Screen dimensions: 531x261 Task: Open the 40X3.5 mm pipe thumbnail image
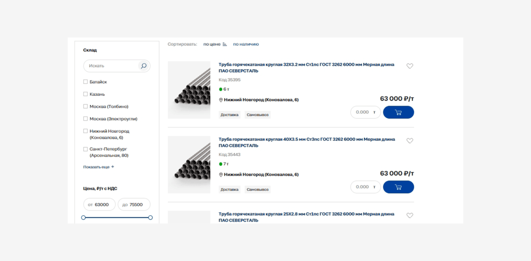point(189,165)
